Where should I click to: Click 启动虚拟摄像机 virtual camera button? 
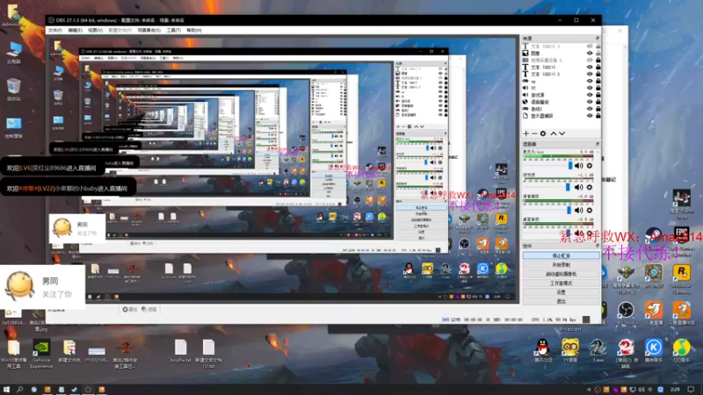pyautogui.click(x=561, y=274)
